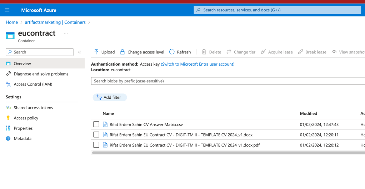Viewport: 365px width, 189px height.
Task: Go to Home breadcrumb
Action: [x=12, y=22]
